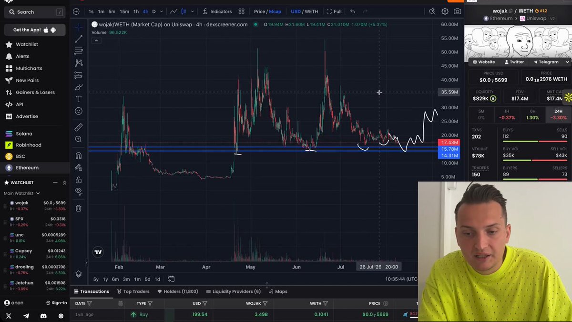
Task: Hide all drawings with the eye icon
Action: (79, 191)
